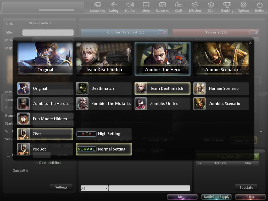This screenshot has height=201, width=268.
Task: Select the Original featured mode banner
Action: click(x=45, y=59)
